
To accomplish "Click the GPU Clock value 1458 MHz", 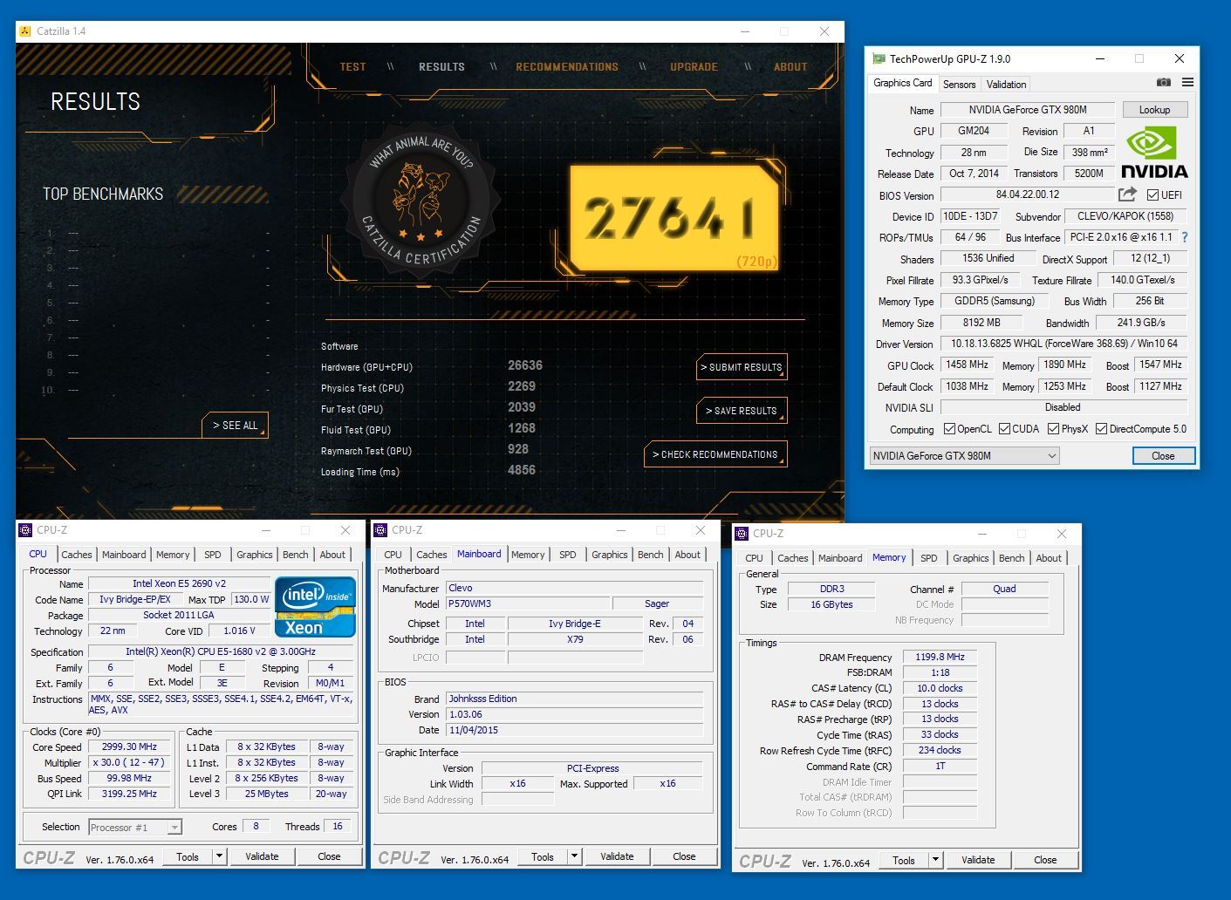I will (x=968, y=365).
